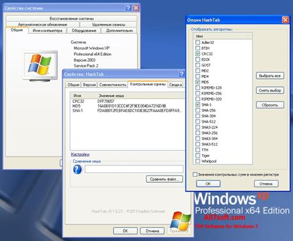The height and width of the screenshot is (241, 293).
Task: Enable the SHA-512 checkbox
Action: pos(198,122)
